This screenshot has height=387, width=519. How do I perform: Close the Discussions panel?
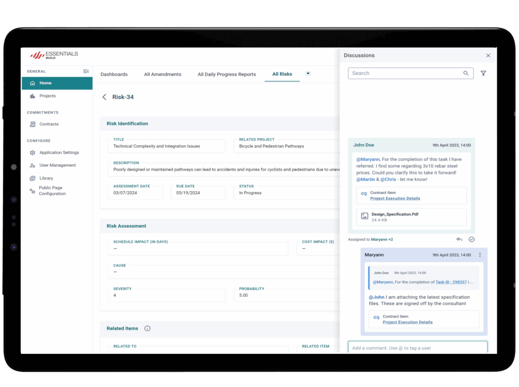[488, 55]
